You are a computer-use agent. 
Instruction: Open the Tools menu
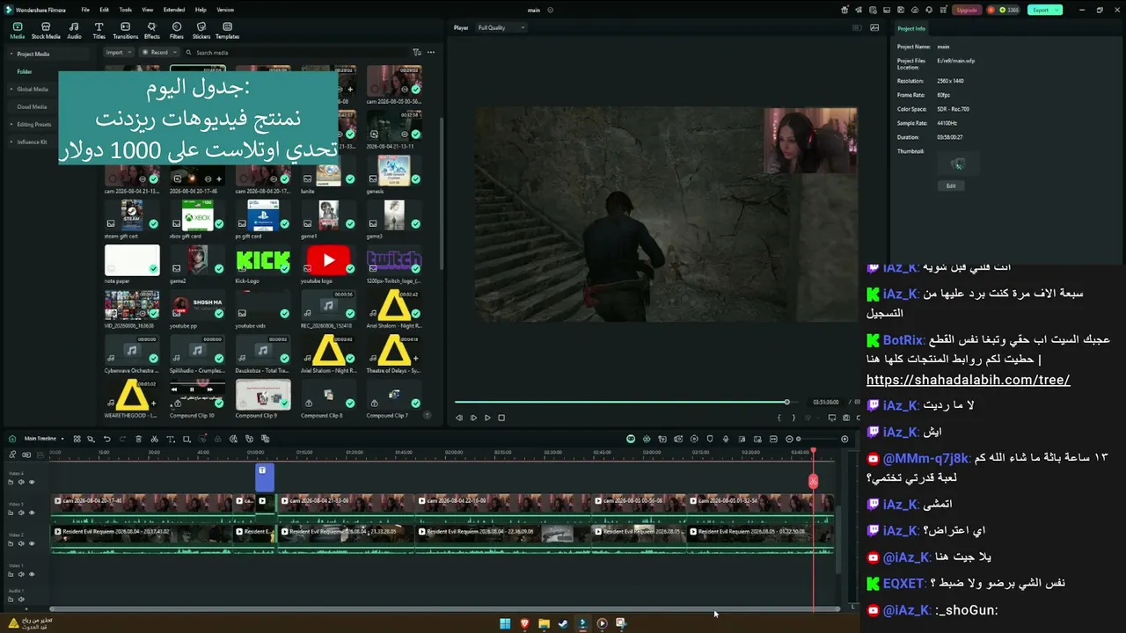point(126,10)
